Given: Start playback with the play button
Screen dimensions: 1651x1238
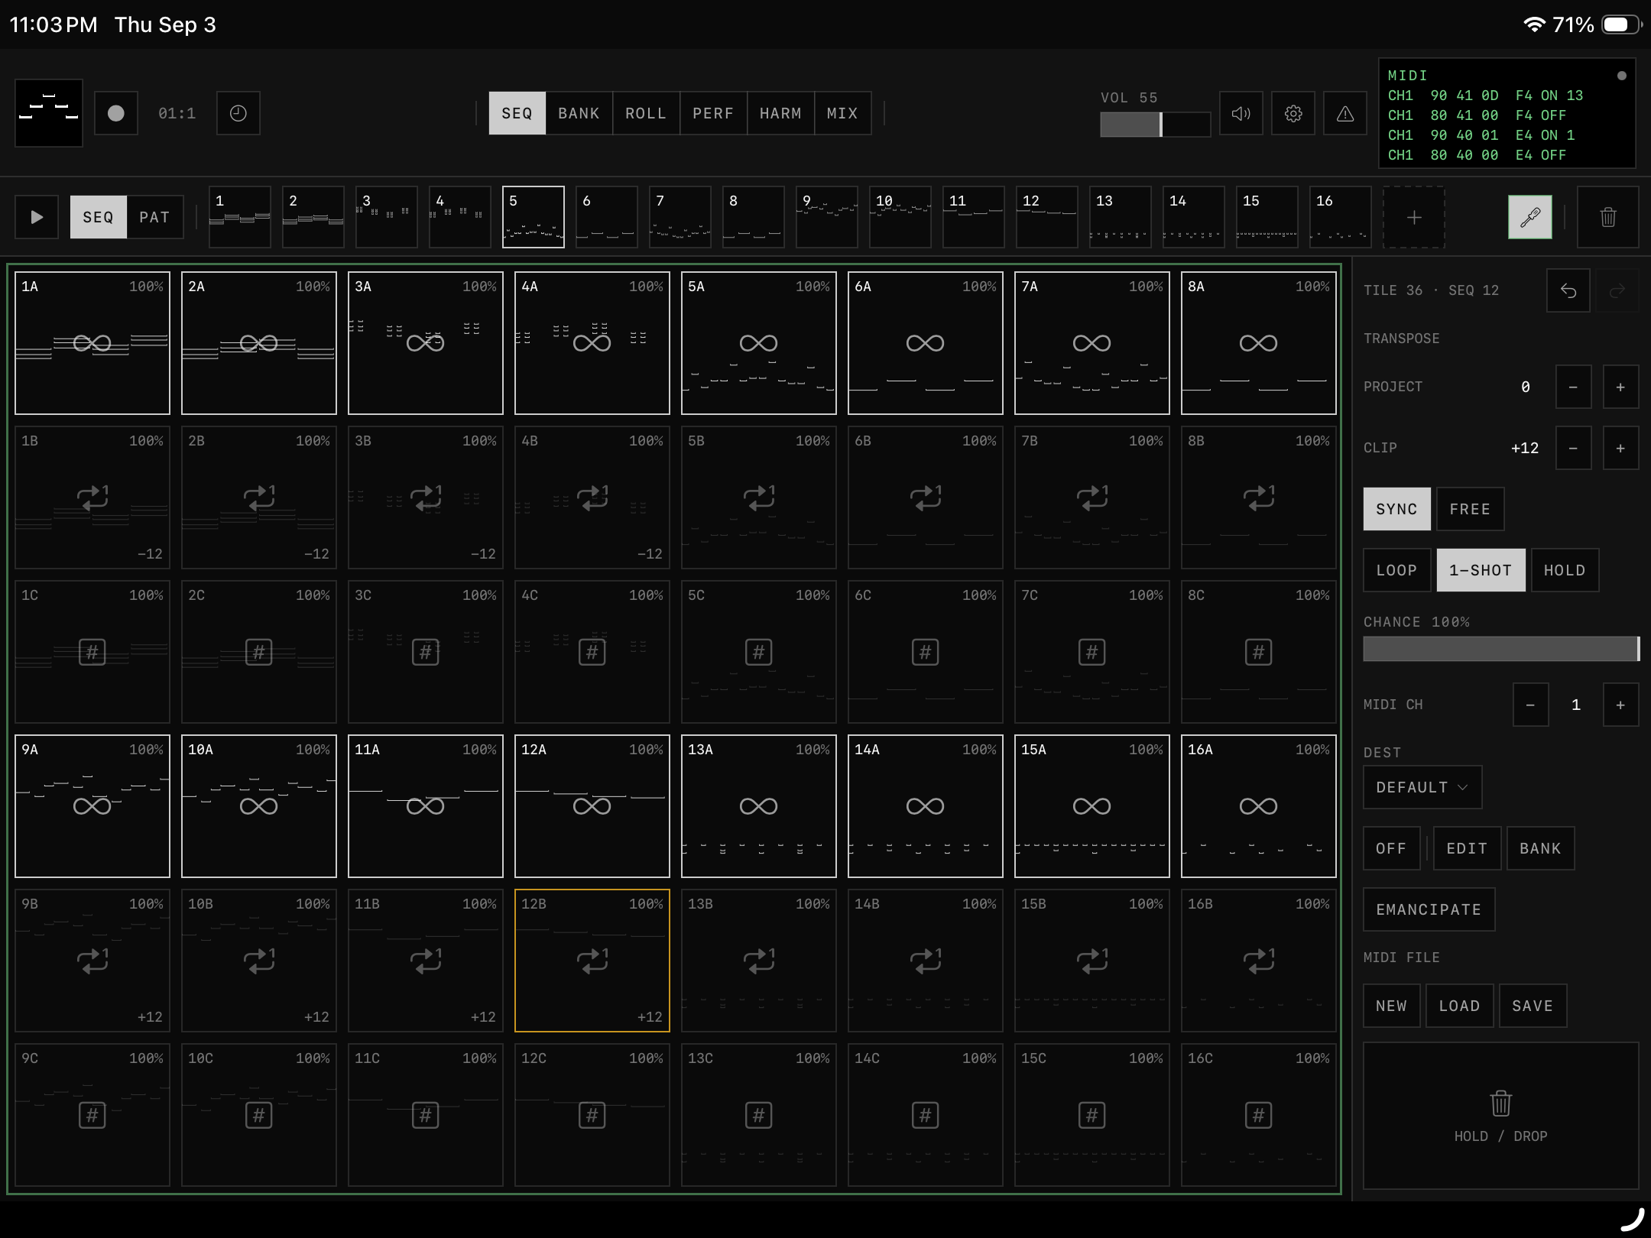Looking at the screenshot, I should pyautogui.click(x=37, y=217).
